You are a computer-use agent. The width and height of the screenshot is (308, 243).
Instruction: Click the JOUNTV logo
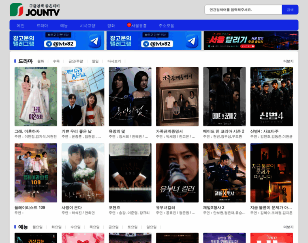tap(35, 10)
